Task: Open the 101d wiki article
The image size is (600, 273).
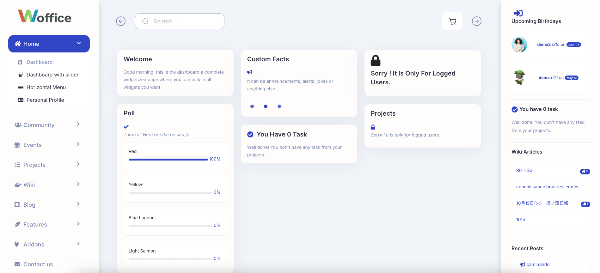Action: click(521, 220)
